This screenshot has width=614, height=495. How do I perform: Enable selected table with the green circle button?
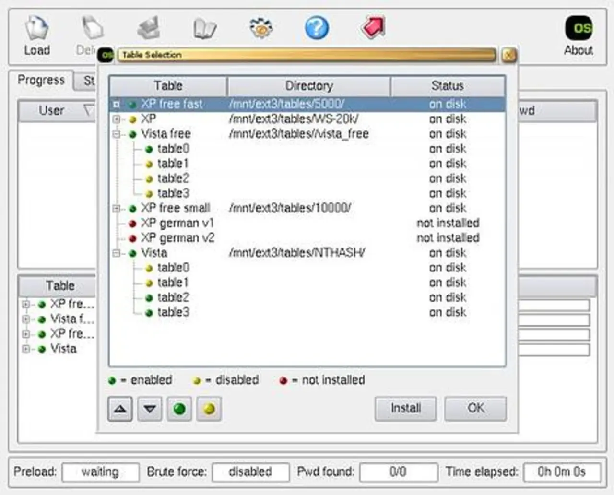point(179,409)
